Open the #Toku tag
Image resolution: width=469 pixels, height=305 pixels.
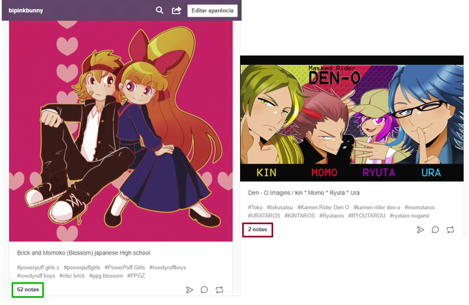pos(255,207)
